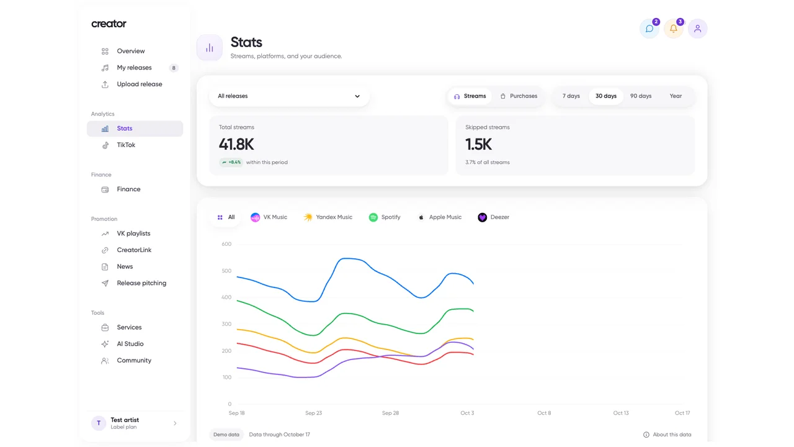This screenshot has height=447, width=794.
Task: Click the 41.8K total streams value
Action: (236, 145)
